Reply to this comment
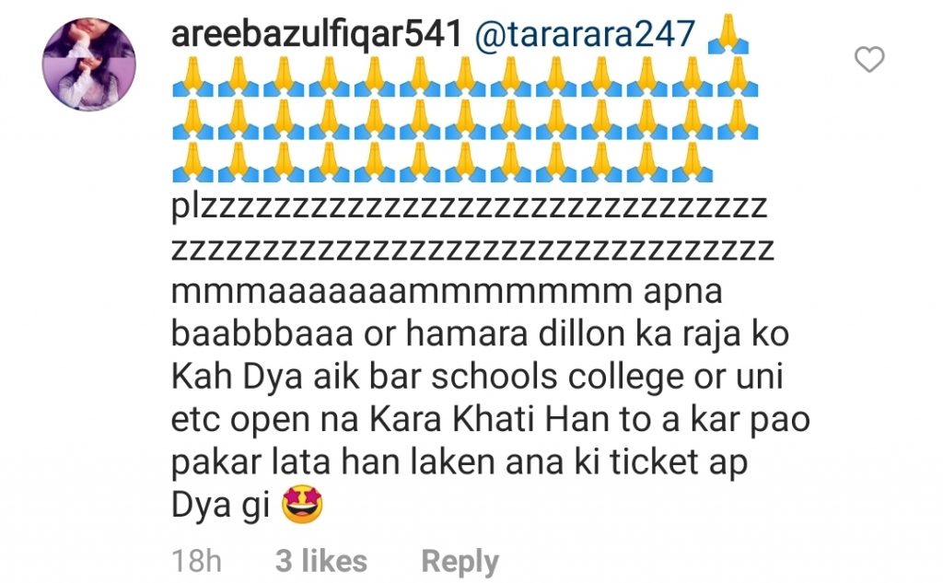943x583 pixels. tap(460, 561)
